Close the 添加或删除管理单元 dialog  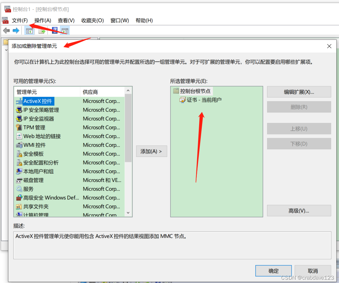(329, 46)
